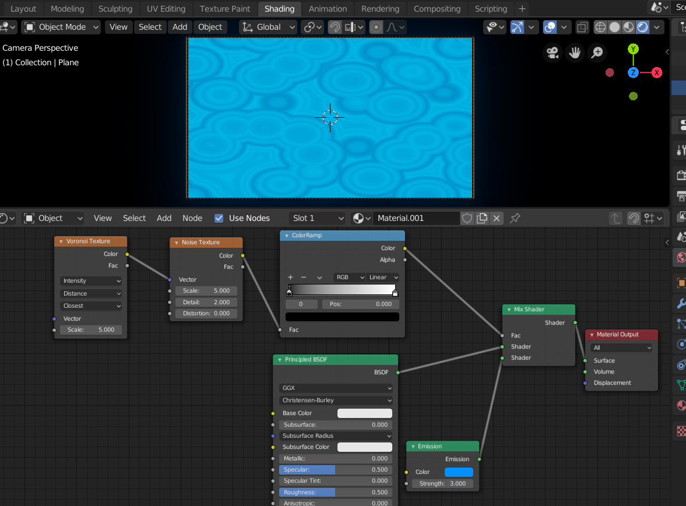
Task: Toggle viewport overlays
Action: click(550, 27)
